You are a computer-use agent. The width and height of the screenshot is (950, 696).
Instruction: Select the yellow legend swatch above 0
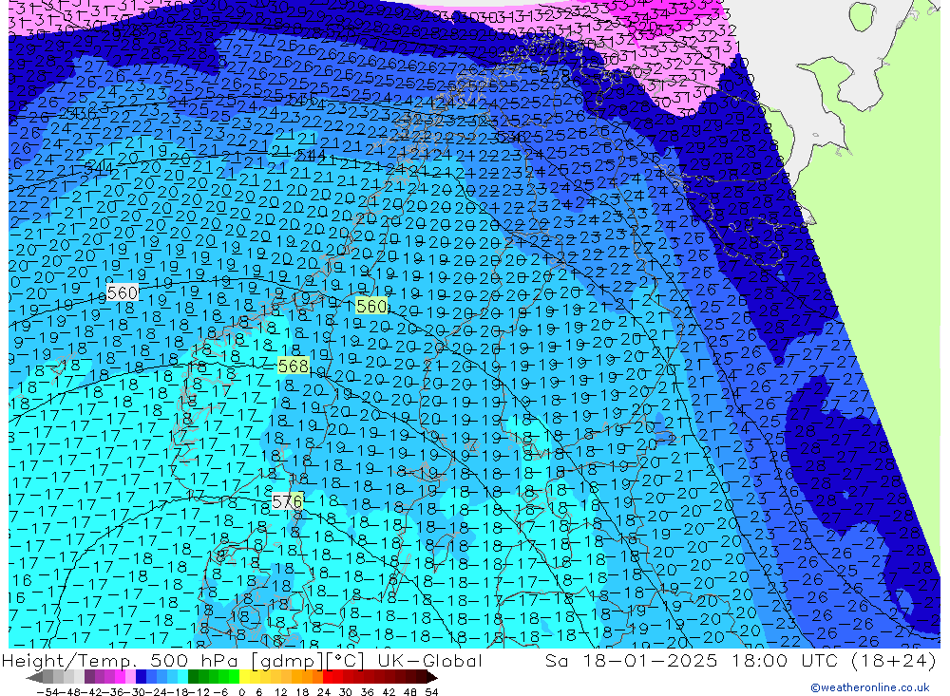point(244,678)
